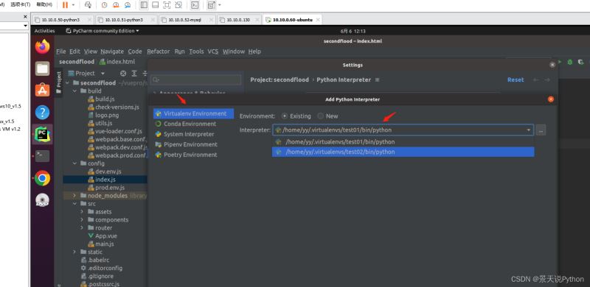Click the run with coverage icon
The height and width of the screenshot is (287, 590).
[x=581, y=62]
